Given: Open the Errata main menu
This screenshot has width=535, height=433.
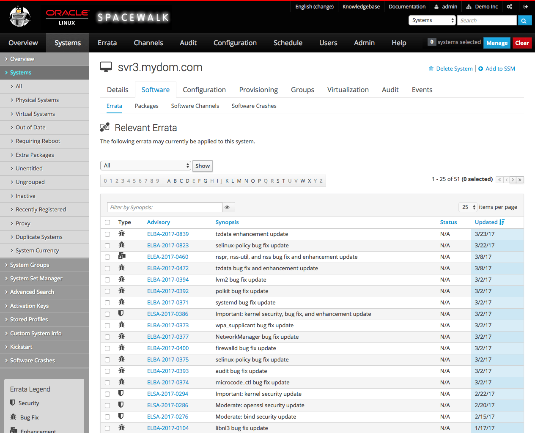Looking at the screenshot, I should [107, 43].
